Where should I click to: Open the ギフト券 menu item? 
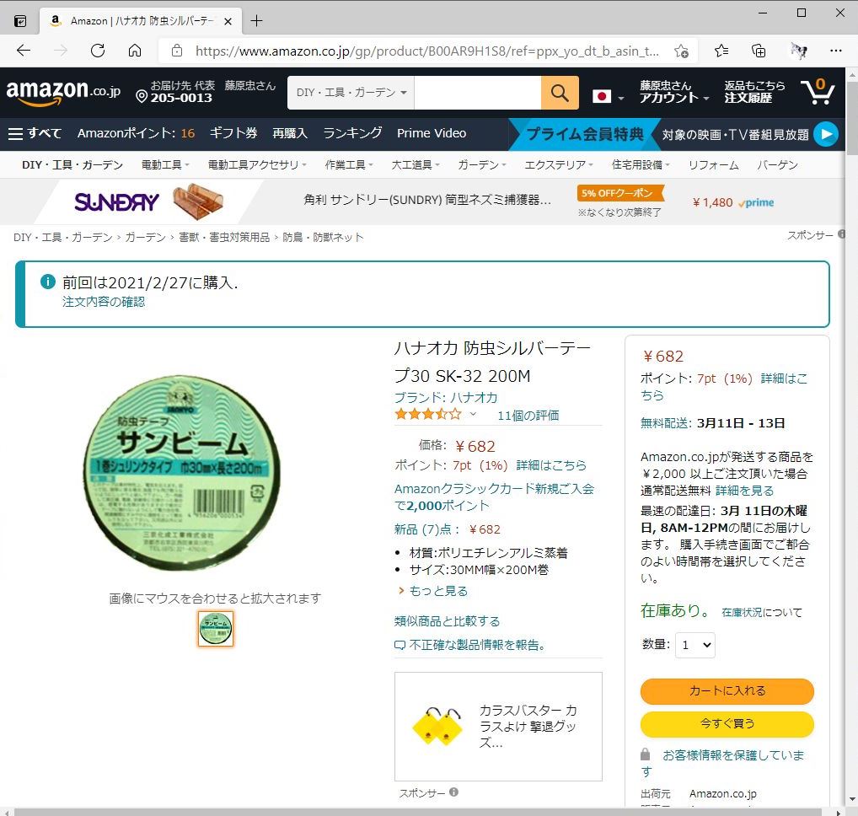tap(233, 133)
